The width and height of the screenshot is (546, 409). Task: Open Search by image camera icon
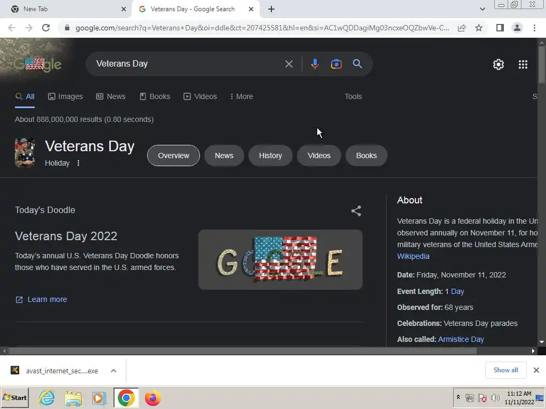[x=336, y=64]
